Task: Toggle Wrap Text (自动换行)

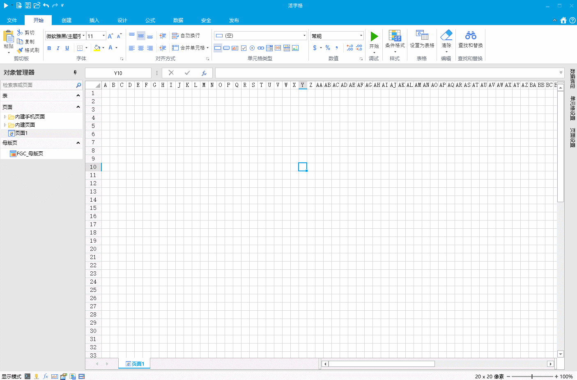Action: click(186, 36)
